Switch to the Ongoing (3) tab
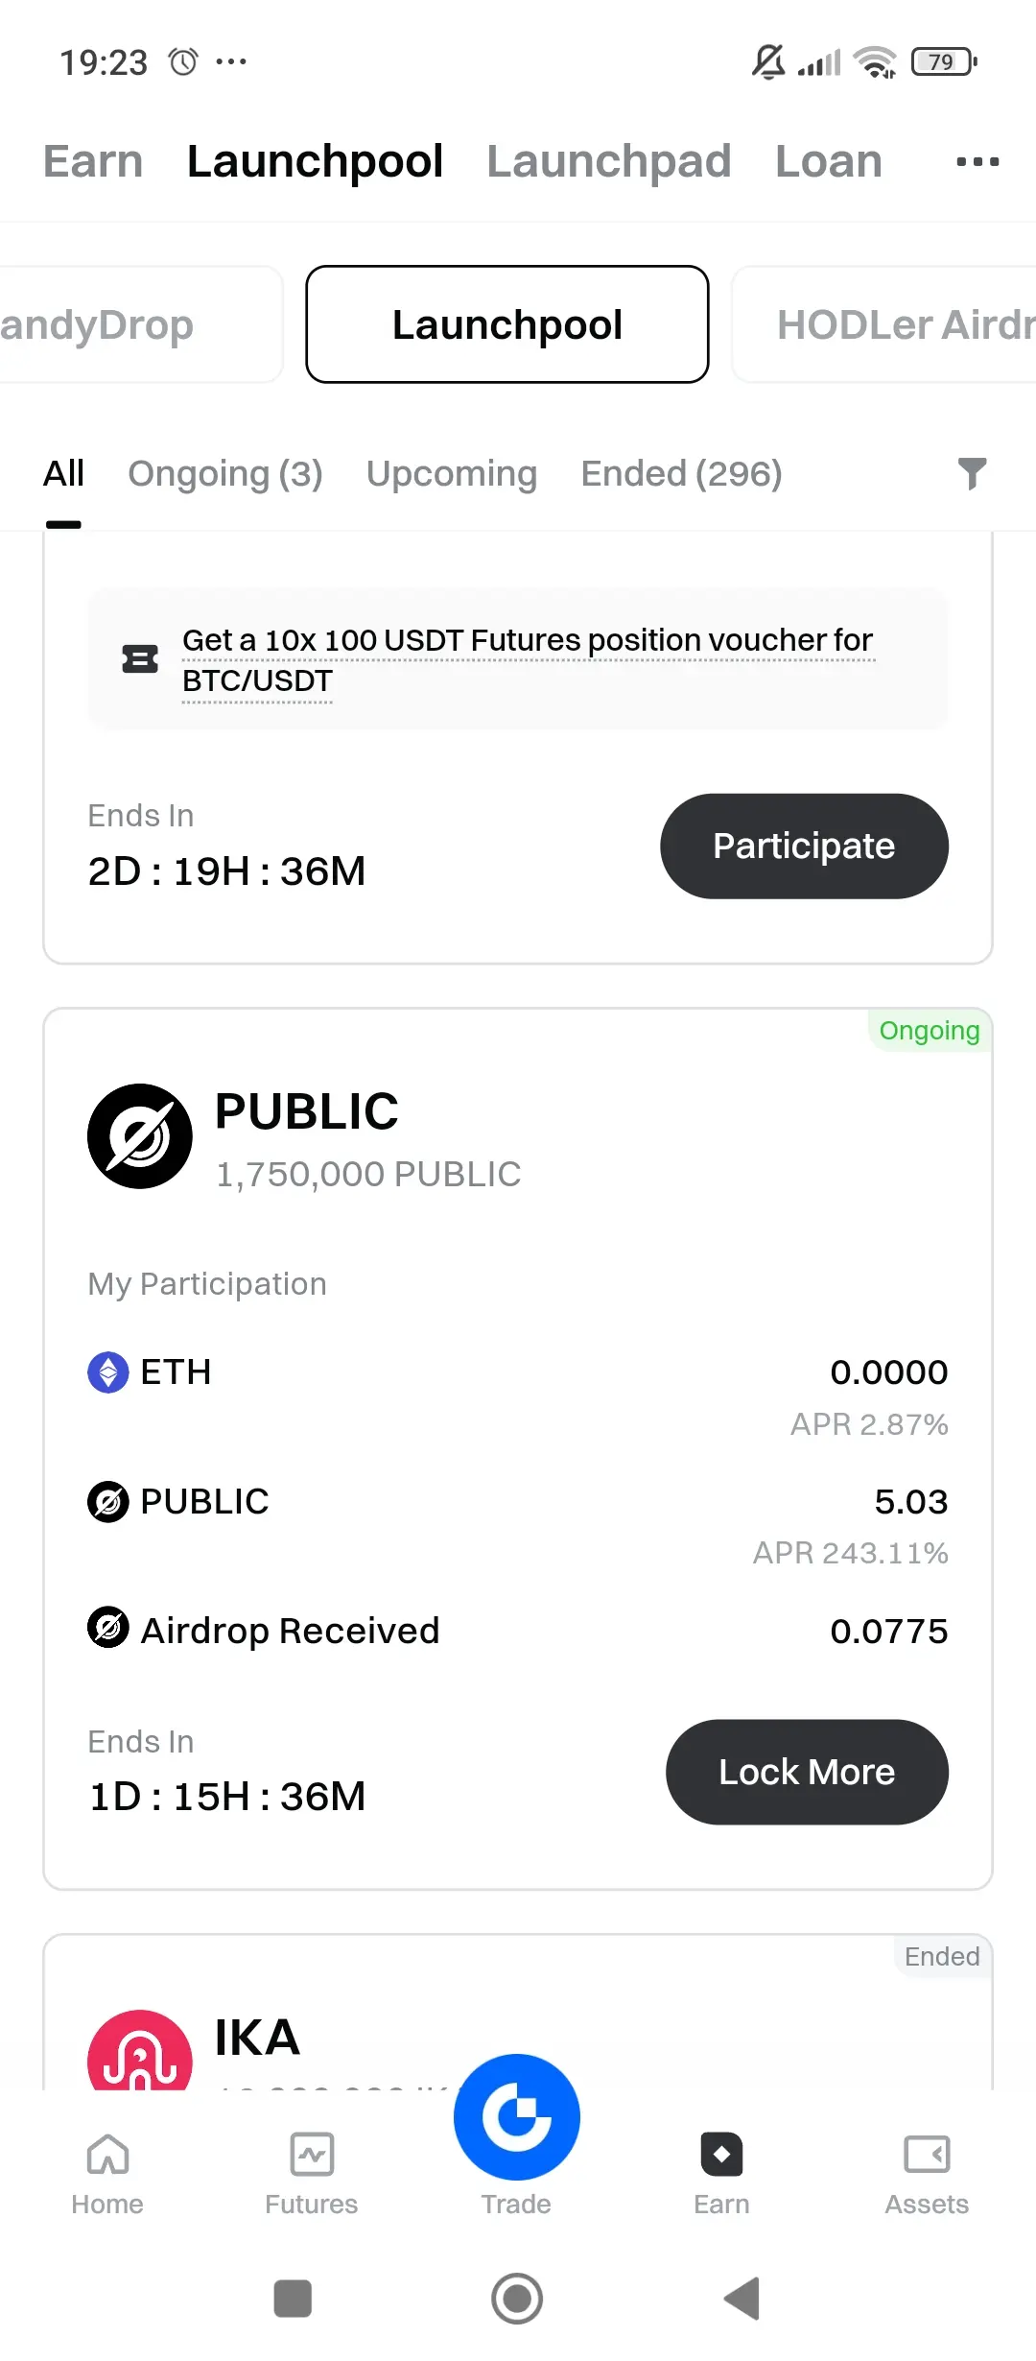The image size is (1036, 2361). coord(225,474)
